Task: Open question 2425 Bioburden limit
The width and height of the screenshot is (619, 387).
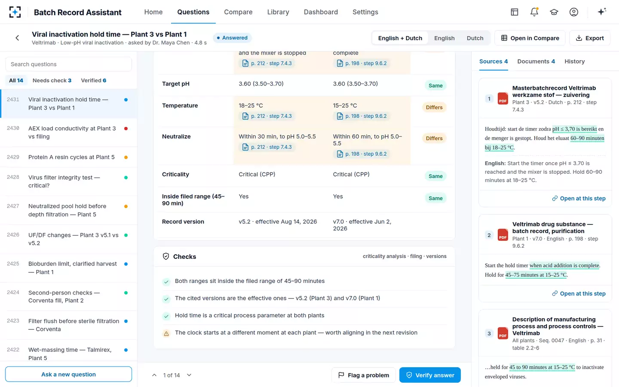Action: [69, 268]
